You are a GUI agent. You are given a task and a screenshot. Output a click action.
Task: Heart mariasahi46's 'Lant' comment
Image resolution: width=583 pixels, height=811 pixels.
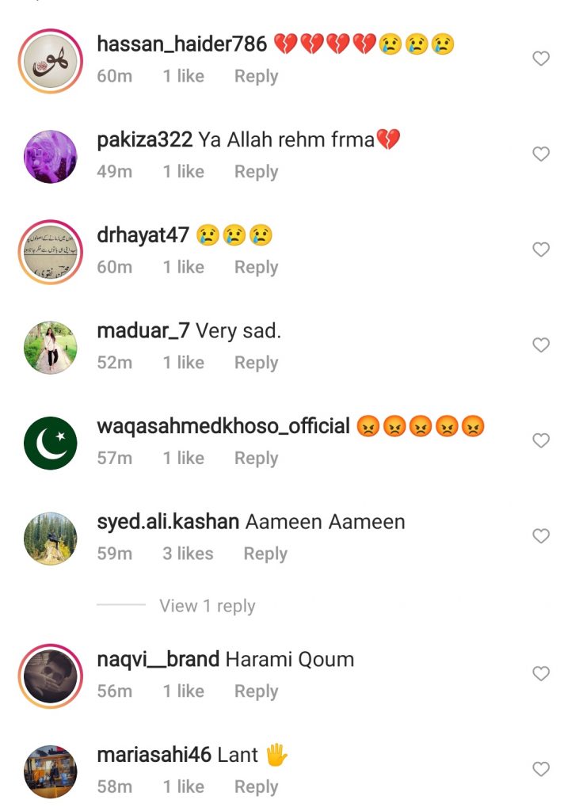click(x=540, y=769)
